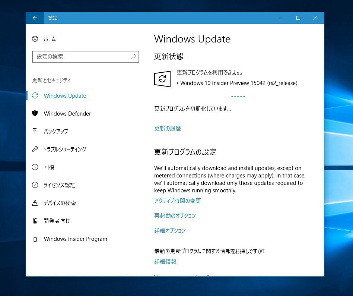The image size is (353, 296).
Task: Click the backup up-arrow icon
Action: click(35, 131)
